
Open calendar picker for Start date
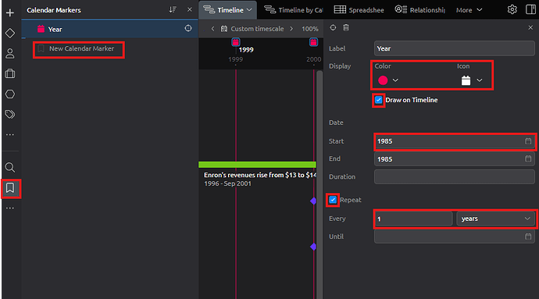(x=528, y=141)
